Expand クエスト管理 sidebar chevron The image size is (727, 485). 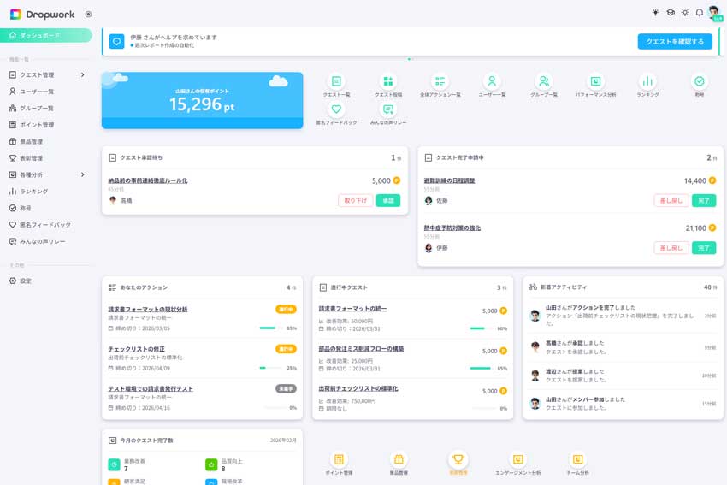click(x=82, y=74)
